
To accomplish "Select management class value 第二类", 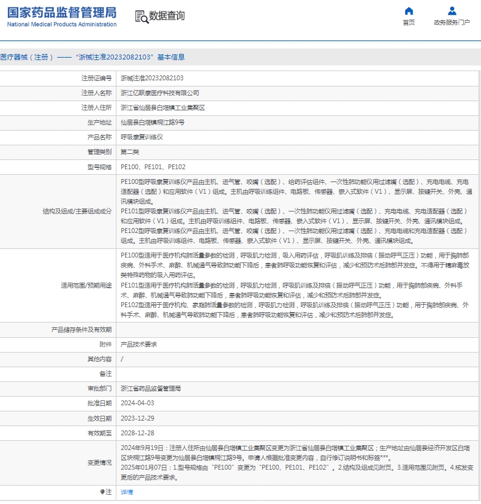I will point(130,152).
